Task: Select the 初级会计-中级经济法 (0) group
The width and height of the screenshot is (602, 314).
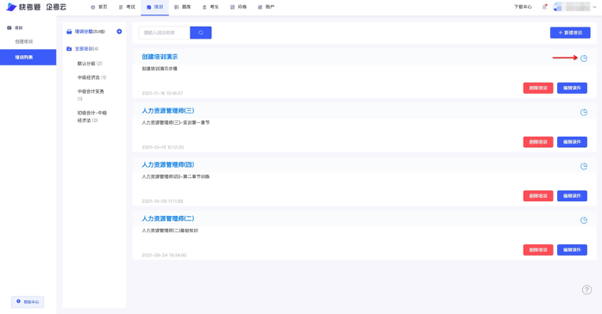Action: coord(92,116)
